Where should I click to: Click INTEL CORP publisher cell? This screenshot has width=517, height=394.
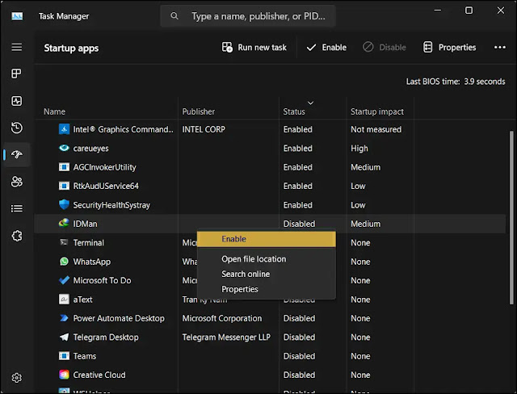click(x=204, y=129)
